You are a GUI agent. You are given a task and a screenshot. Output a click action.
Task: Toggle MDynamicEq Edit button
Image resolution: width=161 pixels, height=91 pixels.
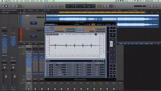point(93,24)
